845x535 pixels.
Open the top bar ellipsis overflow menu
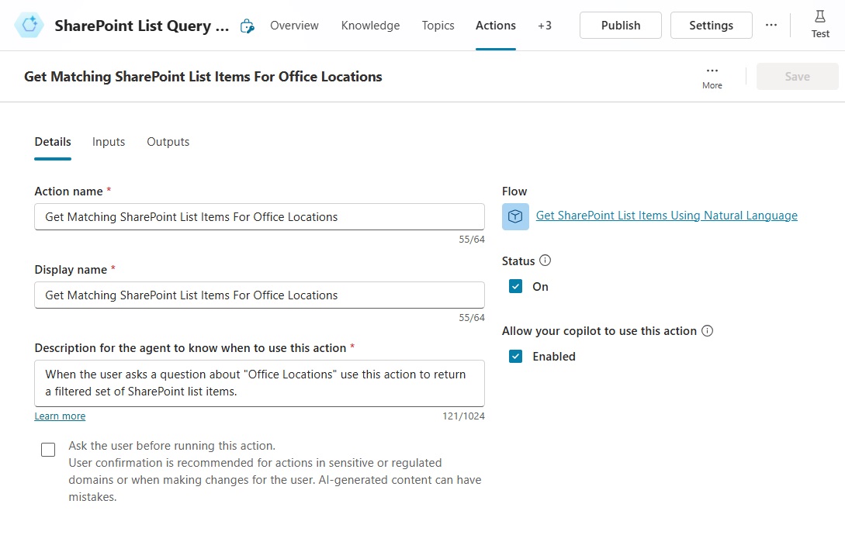click(x=771, y=25)
